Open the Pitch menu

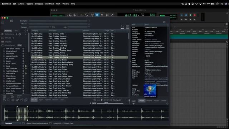coord(58,4)
